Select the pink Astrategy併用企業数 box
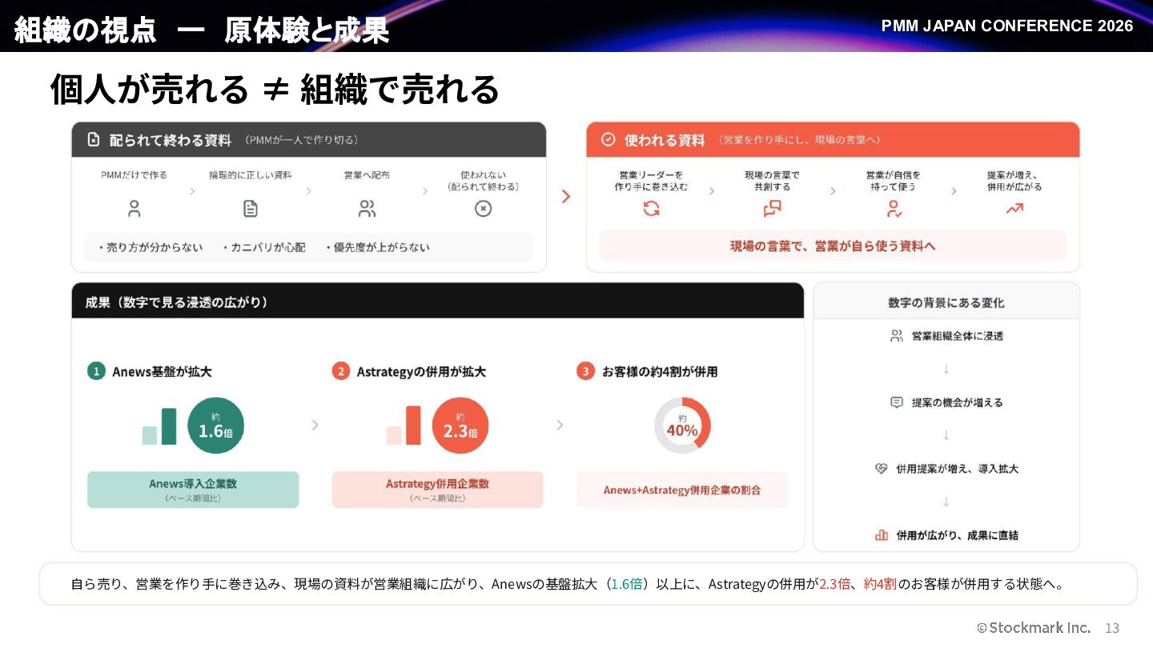 [437, 490]
